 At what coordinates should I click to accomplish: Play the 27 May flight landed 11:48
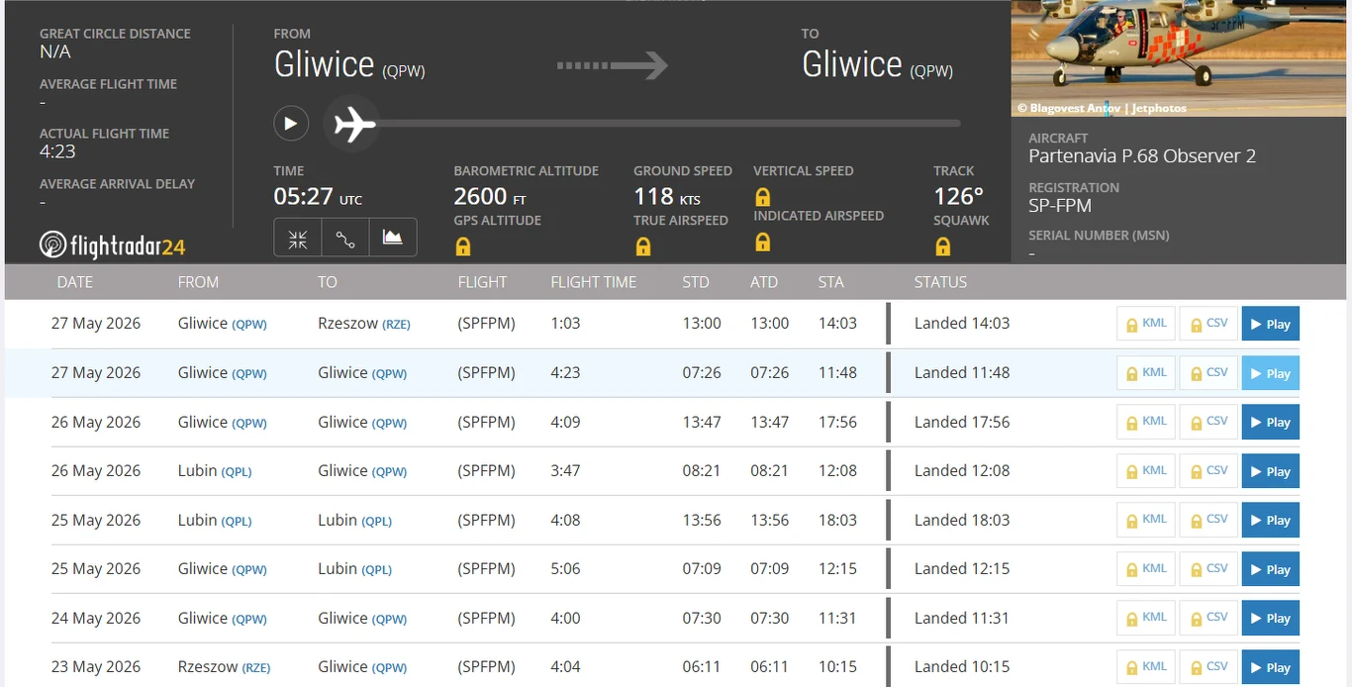tap(1270, 373)
